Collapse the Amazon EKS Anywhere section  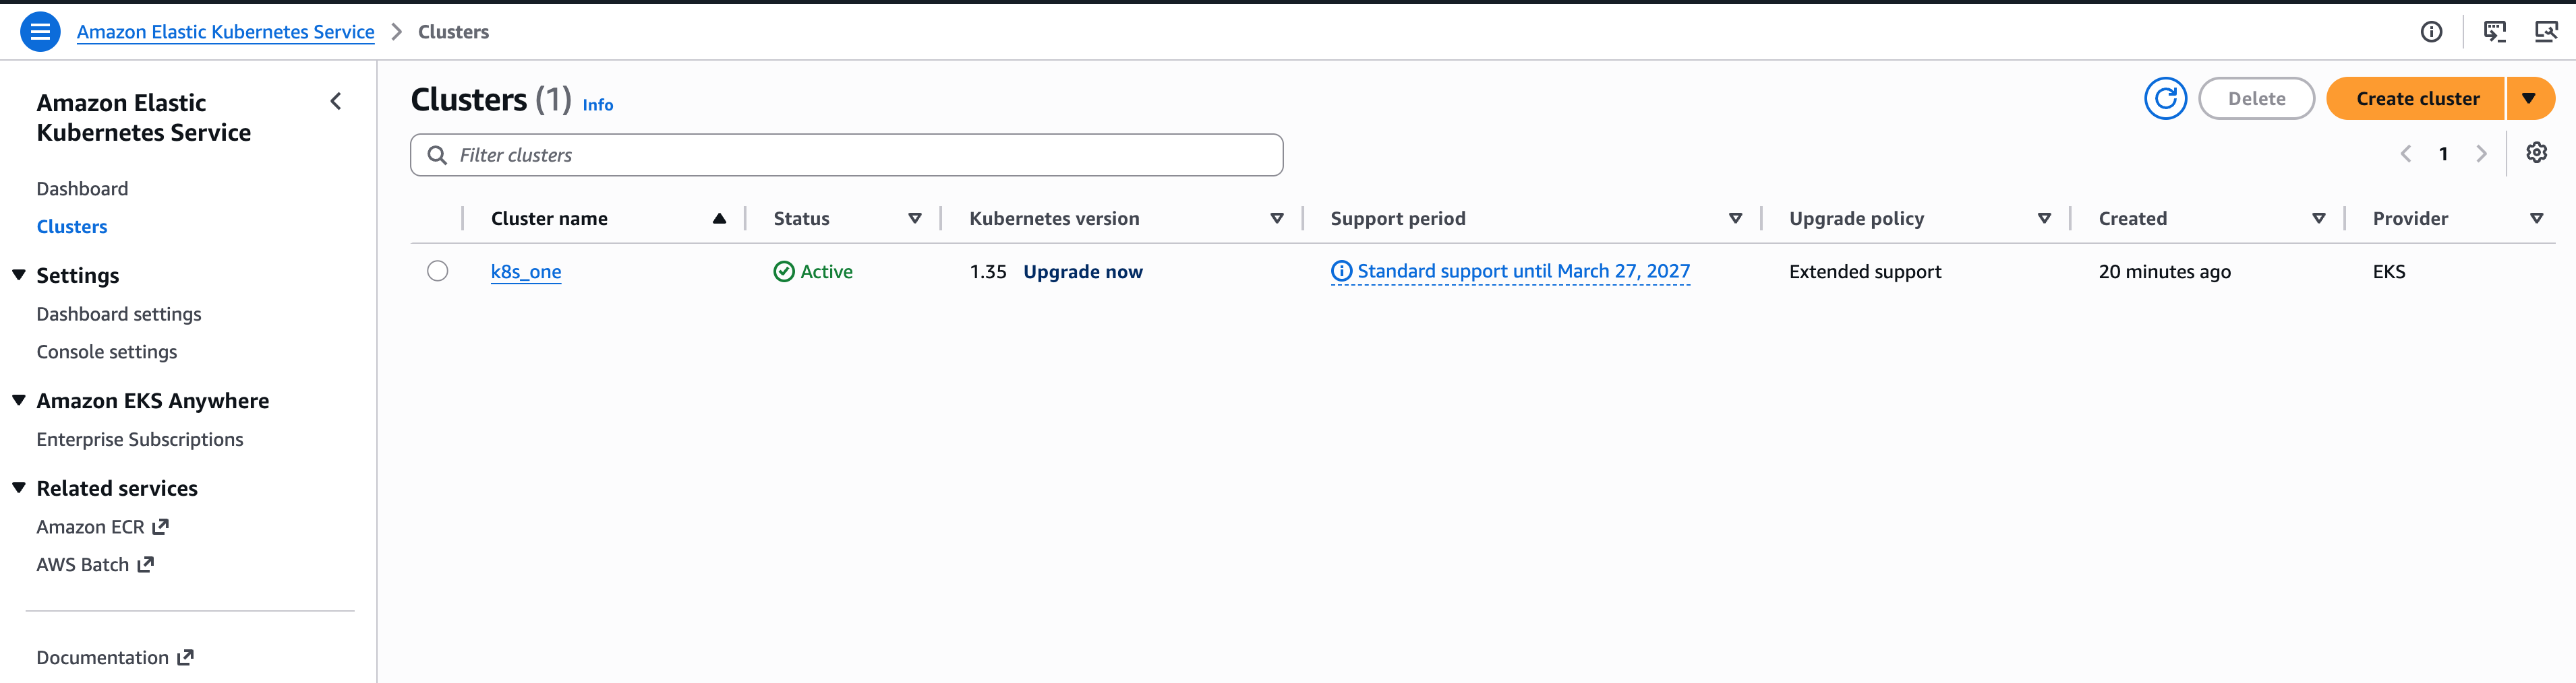point(19,400)
